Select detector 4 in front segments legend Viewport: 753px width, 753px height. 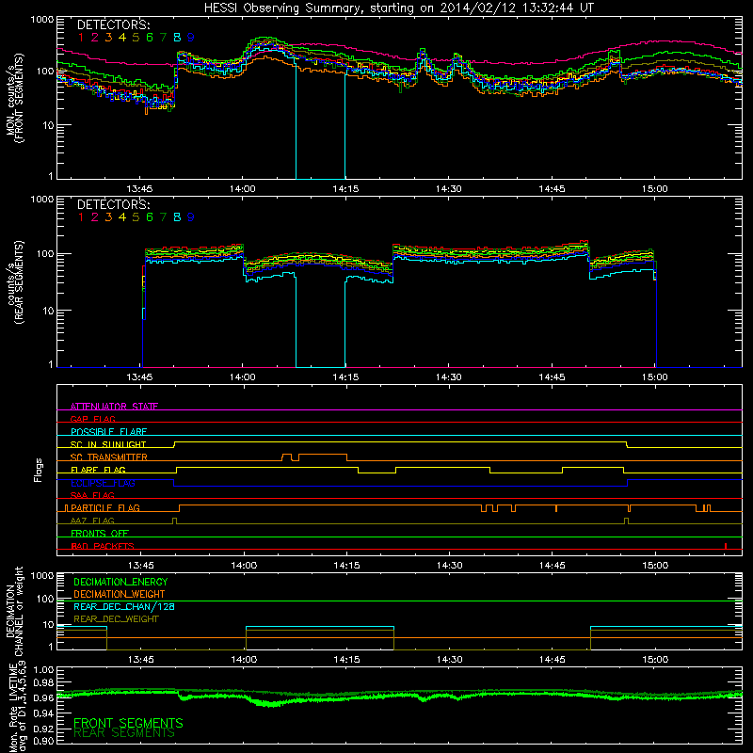tap(122, 38)
